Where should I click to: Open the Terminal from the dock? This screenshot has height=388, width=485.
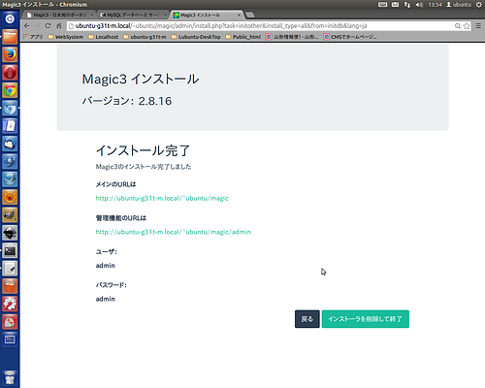click(x=10, y=250)
